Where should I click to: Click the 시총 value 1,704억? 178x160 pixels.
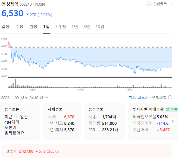(109, 117)
